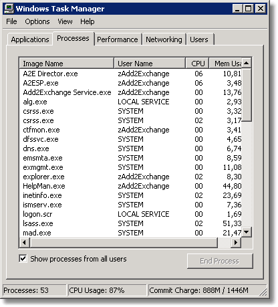Sort processes by CPU column header

[197, 64]
